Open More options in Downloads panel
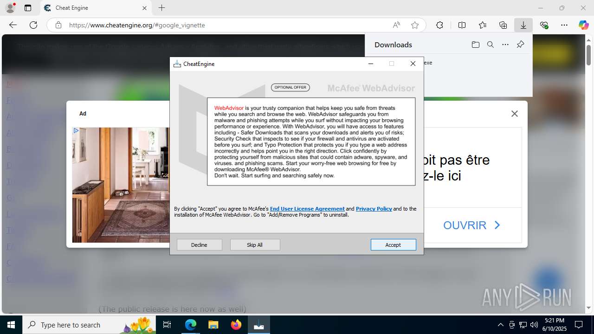 point(505,45)
